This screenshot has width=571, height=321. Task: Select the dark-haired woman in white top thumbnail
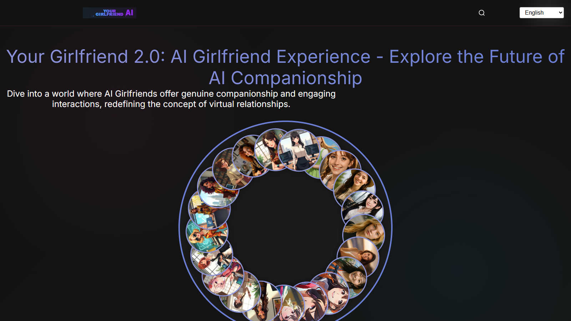click(x=363, y=212)
